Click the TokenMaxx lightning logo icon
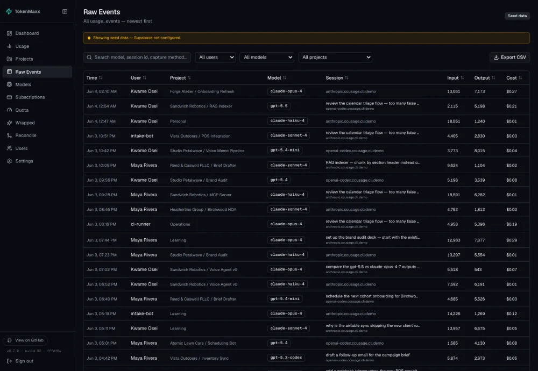The image size is (538, 371). coord(9,11)
